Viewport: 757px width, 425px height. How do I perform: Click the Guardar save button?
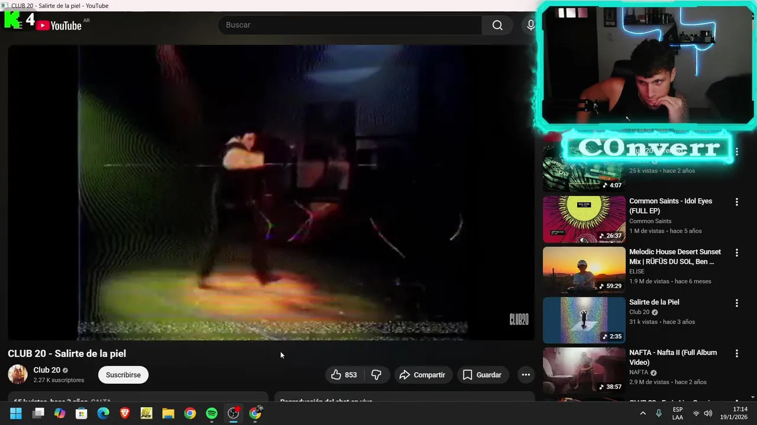click(x=482, y=375)
